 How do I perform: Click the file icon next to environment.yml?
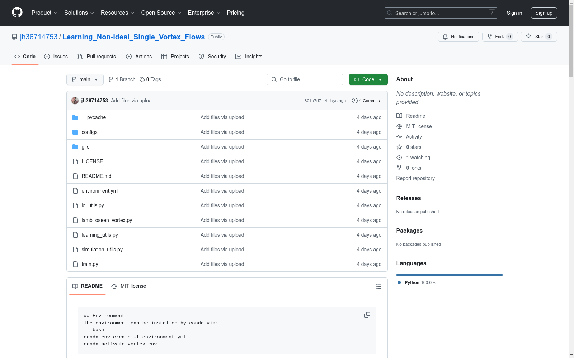(x=75, y=191)
